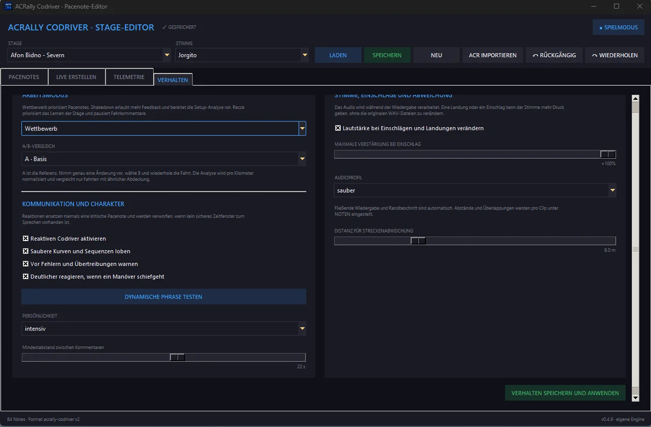The height and width of the screenshot is (427, 651).
Task: Click the 'AUDIOPROFIL' label
Action: coord(348,178)
